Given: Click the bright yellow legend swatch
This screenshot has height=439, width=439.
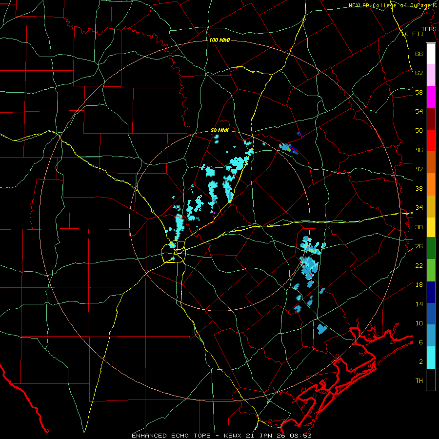Looking at the screenshot, I should pos(431,227).
